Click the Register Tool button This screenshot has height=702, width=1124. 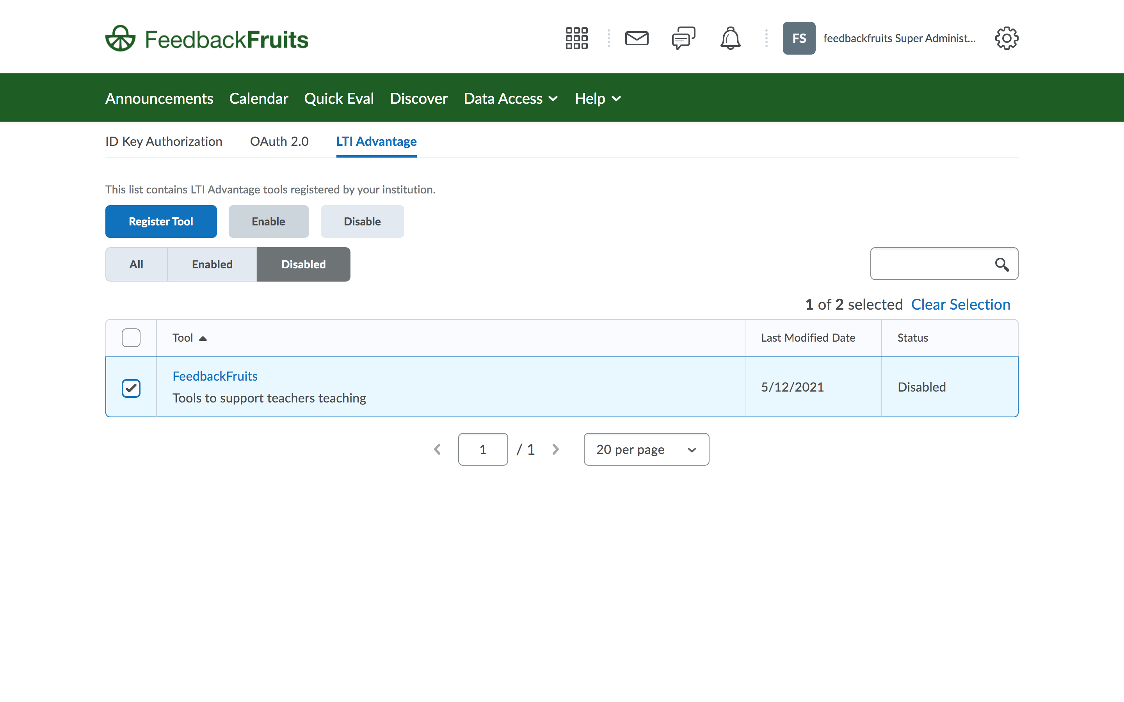161,222
